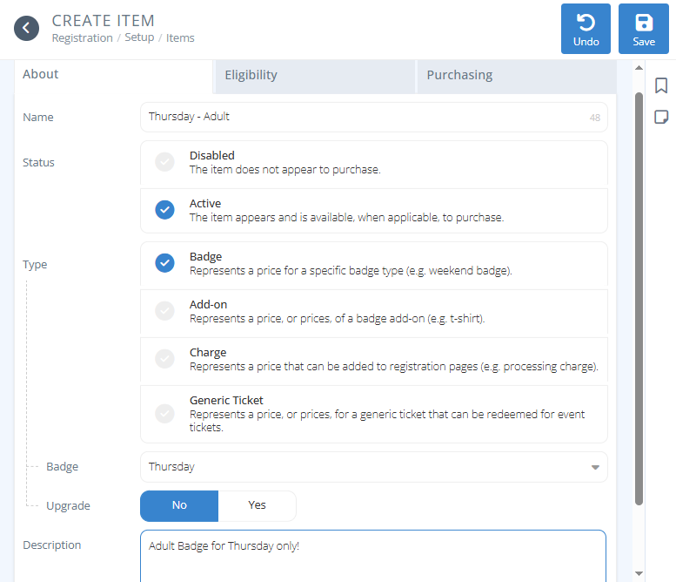Switch to the Eligibility tab

(x=315, y=77)
